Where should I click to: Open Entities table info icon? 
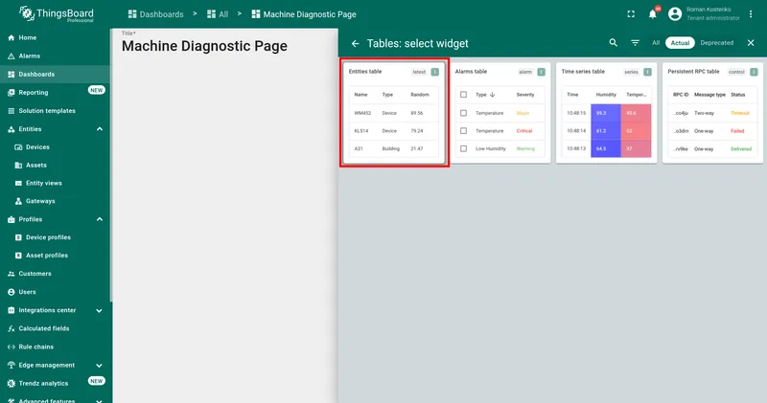tap(435, 72)
